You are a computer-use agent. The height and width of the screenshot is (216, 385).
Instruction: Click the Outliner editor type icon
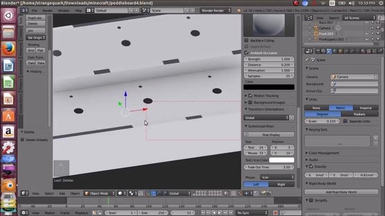(309, 17)
